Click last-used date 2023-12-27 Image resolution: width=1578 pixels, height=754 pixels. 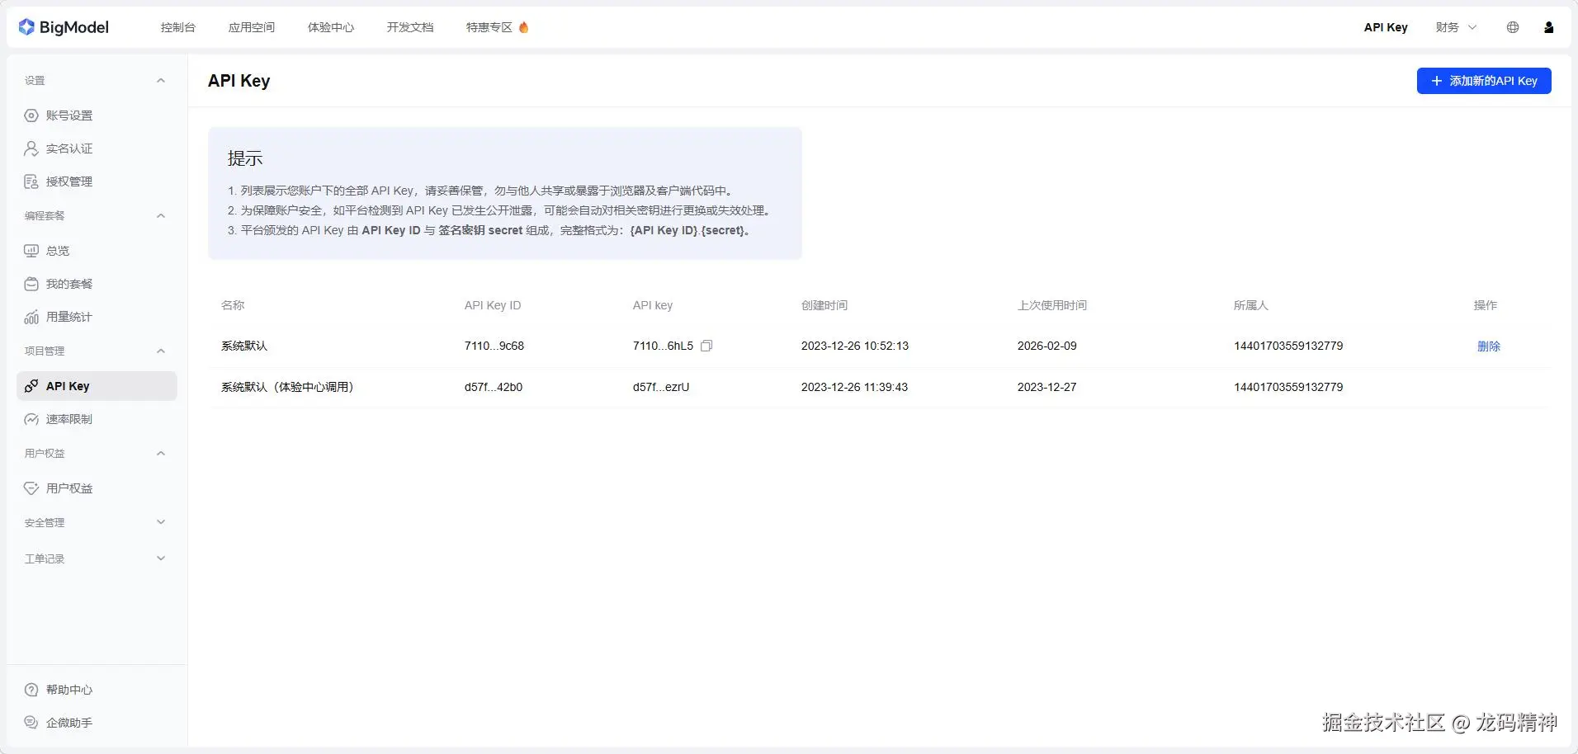point(1047,387)
